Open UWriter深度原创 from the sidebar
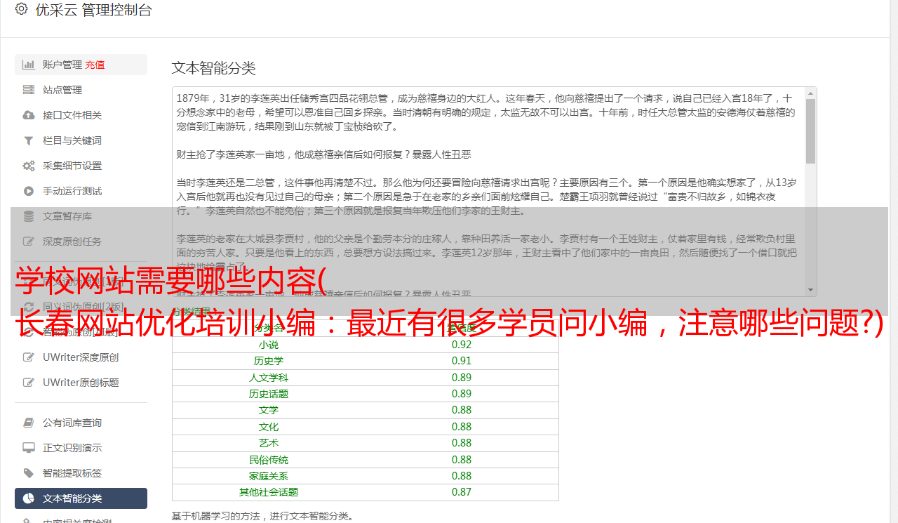This screenshot has height=523, width=898. pos(81,357)
